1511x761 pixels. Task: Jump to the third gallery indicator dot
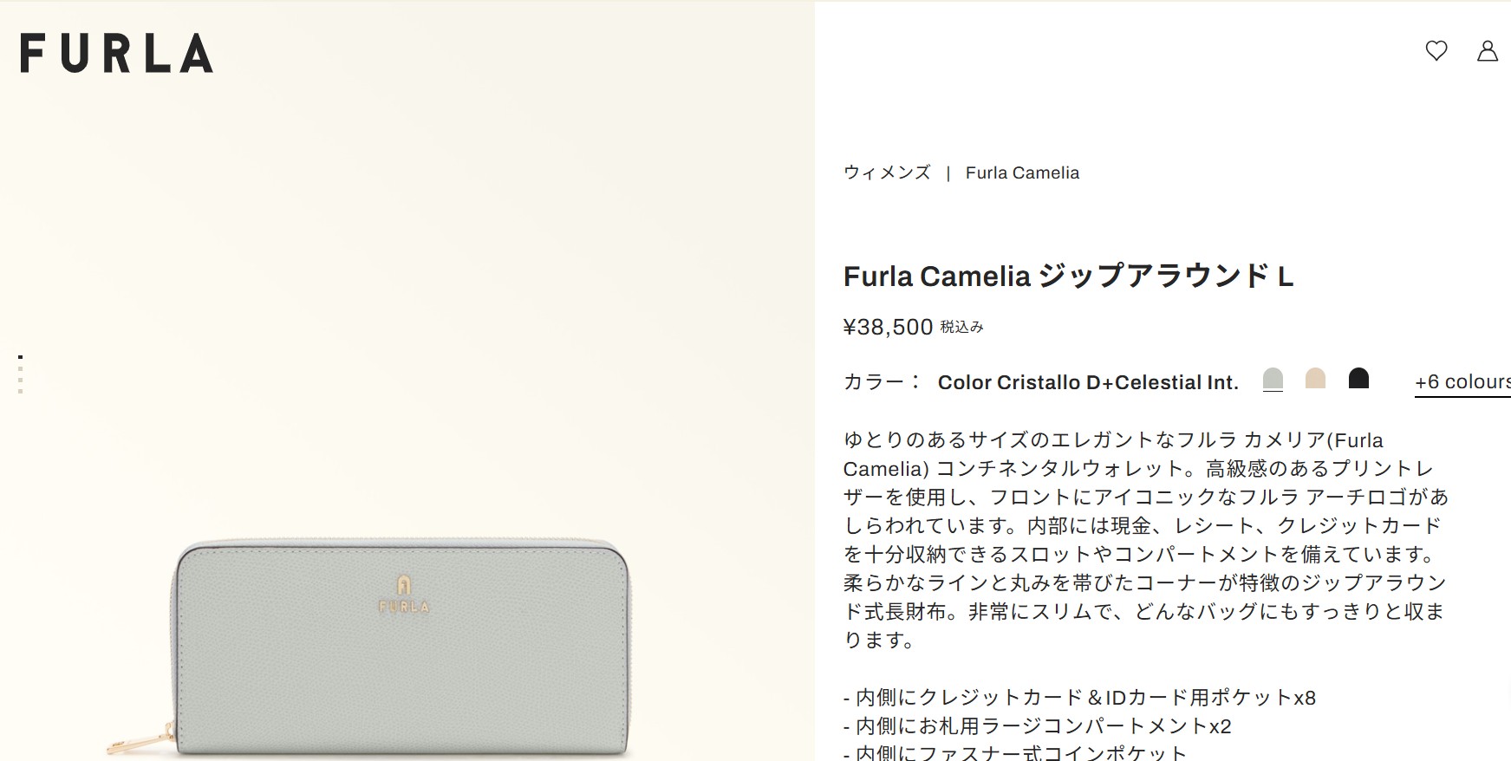coord(20,380)
